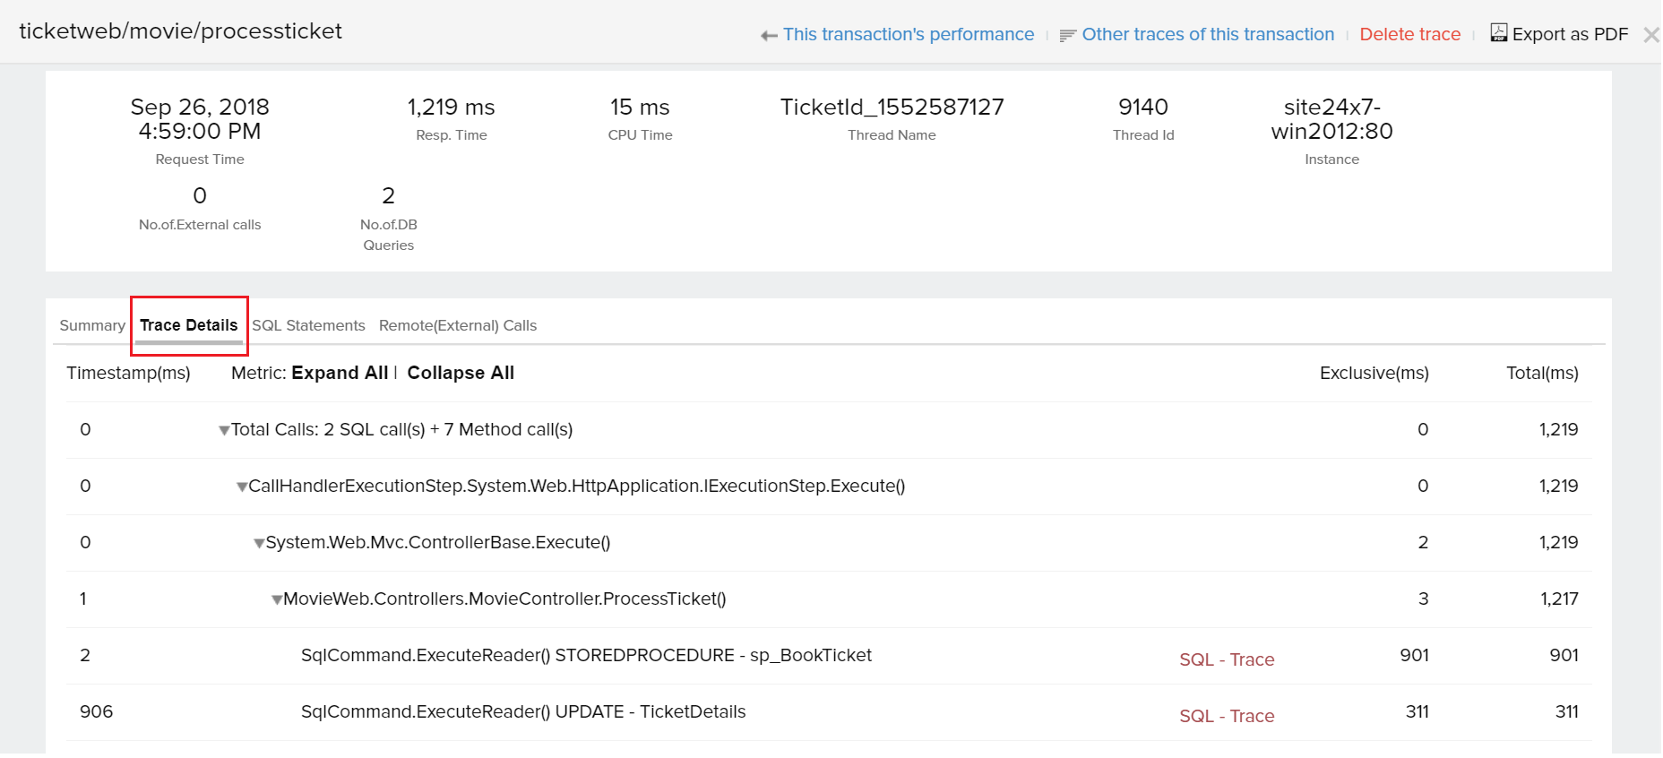Click the SqlCommand.ExecuteReader() UPDATE - TicketDetails row
Viewport: 1663px width, 758px height.
(x=829, y=712)
